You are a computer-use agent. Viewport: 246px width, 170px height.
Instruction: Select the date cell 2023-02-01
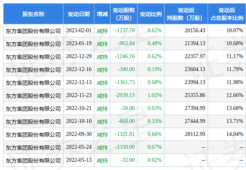coord(79,30)
